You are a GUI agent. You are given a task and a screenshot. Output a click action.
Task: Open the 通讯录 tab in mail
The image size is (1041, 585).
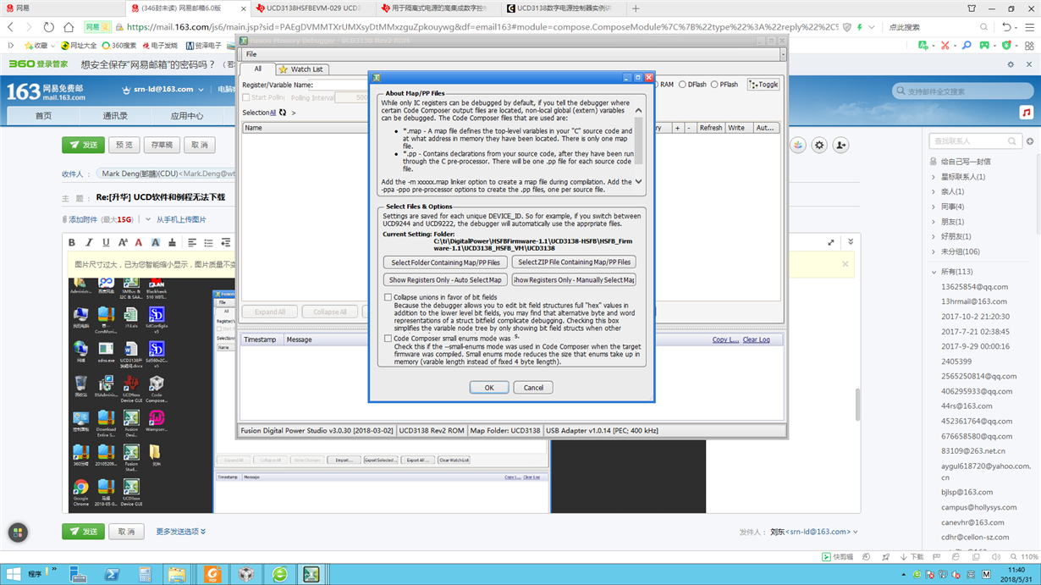tap(115, 116)
